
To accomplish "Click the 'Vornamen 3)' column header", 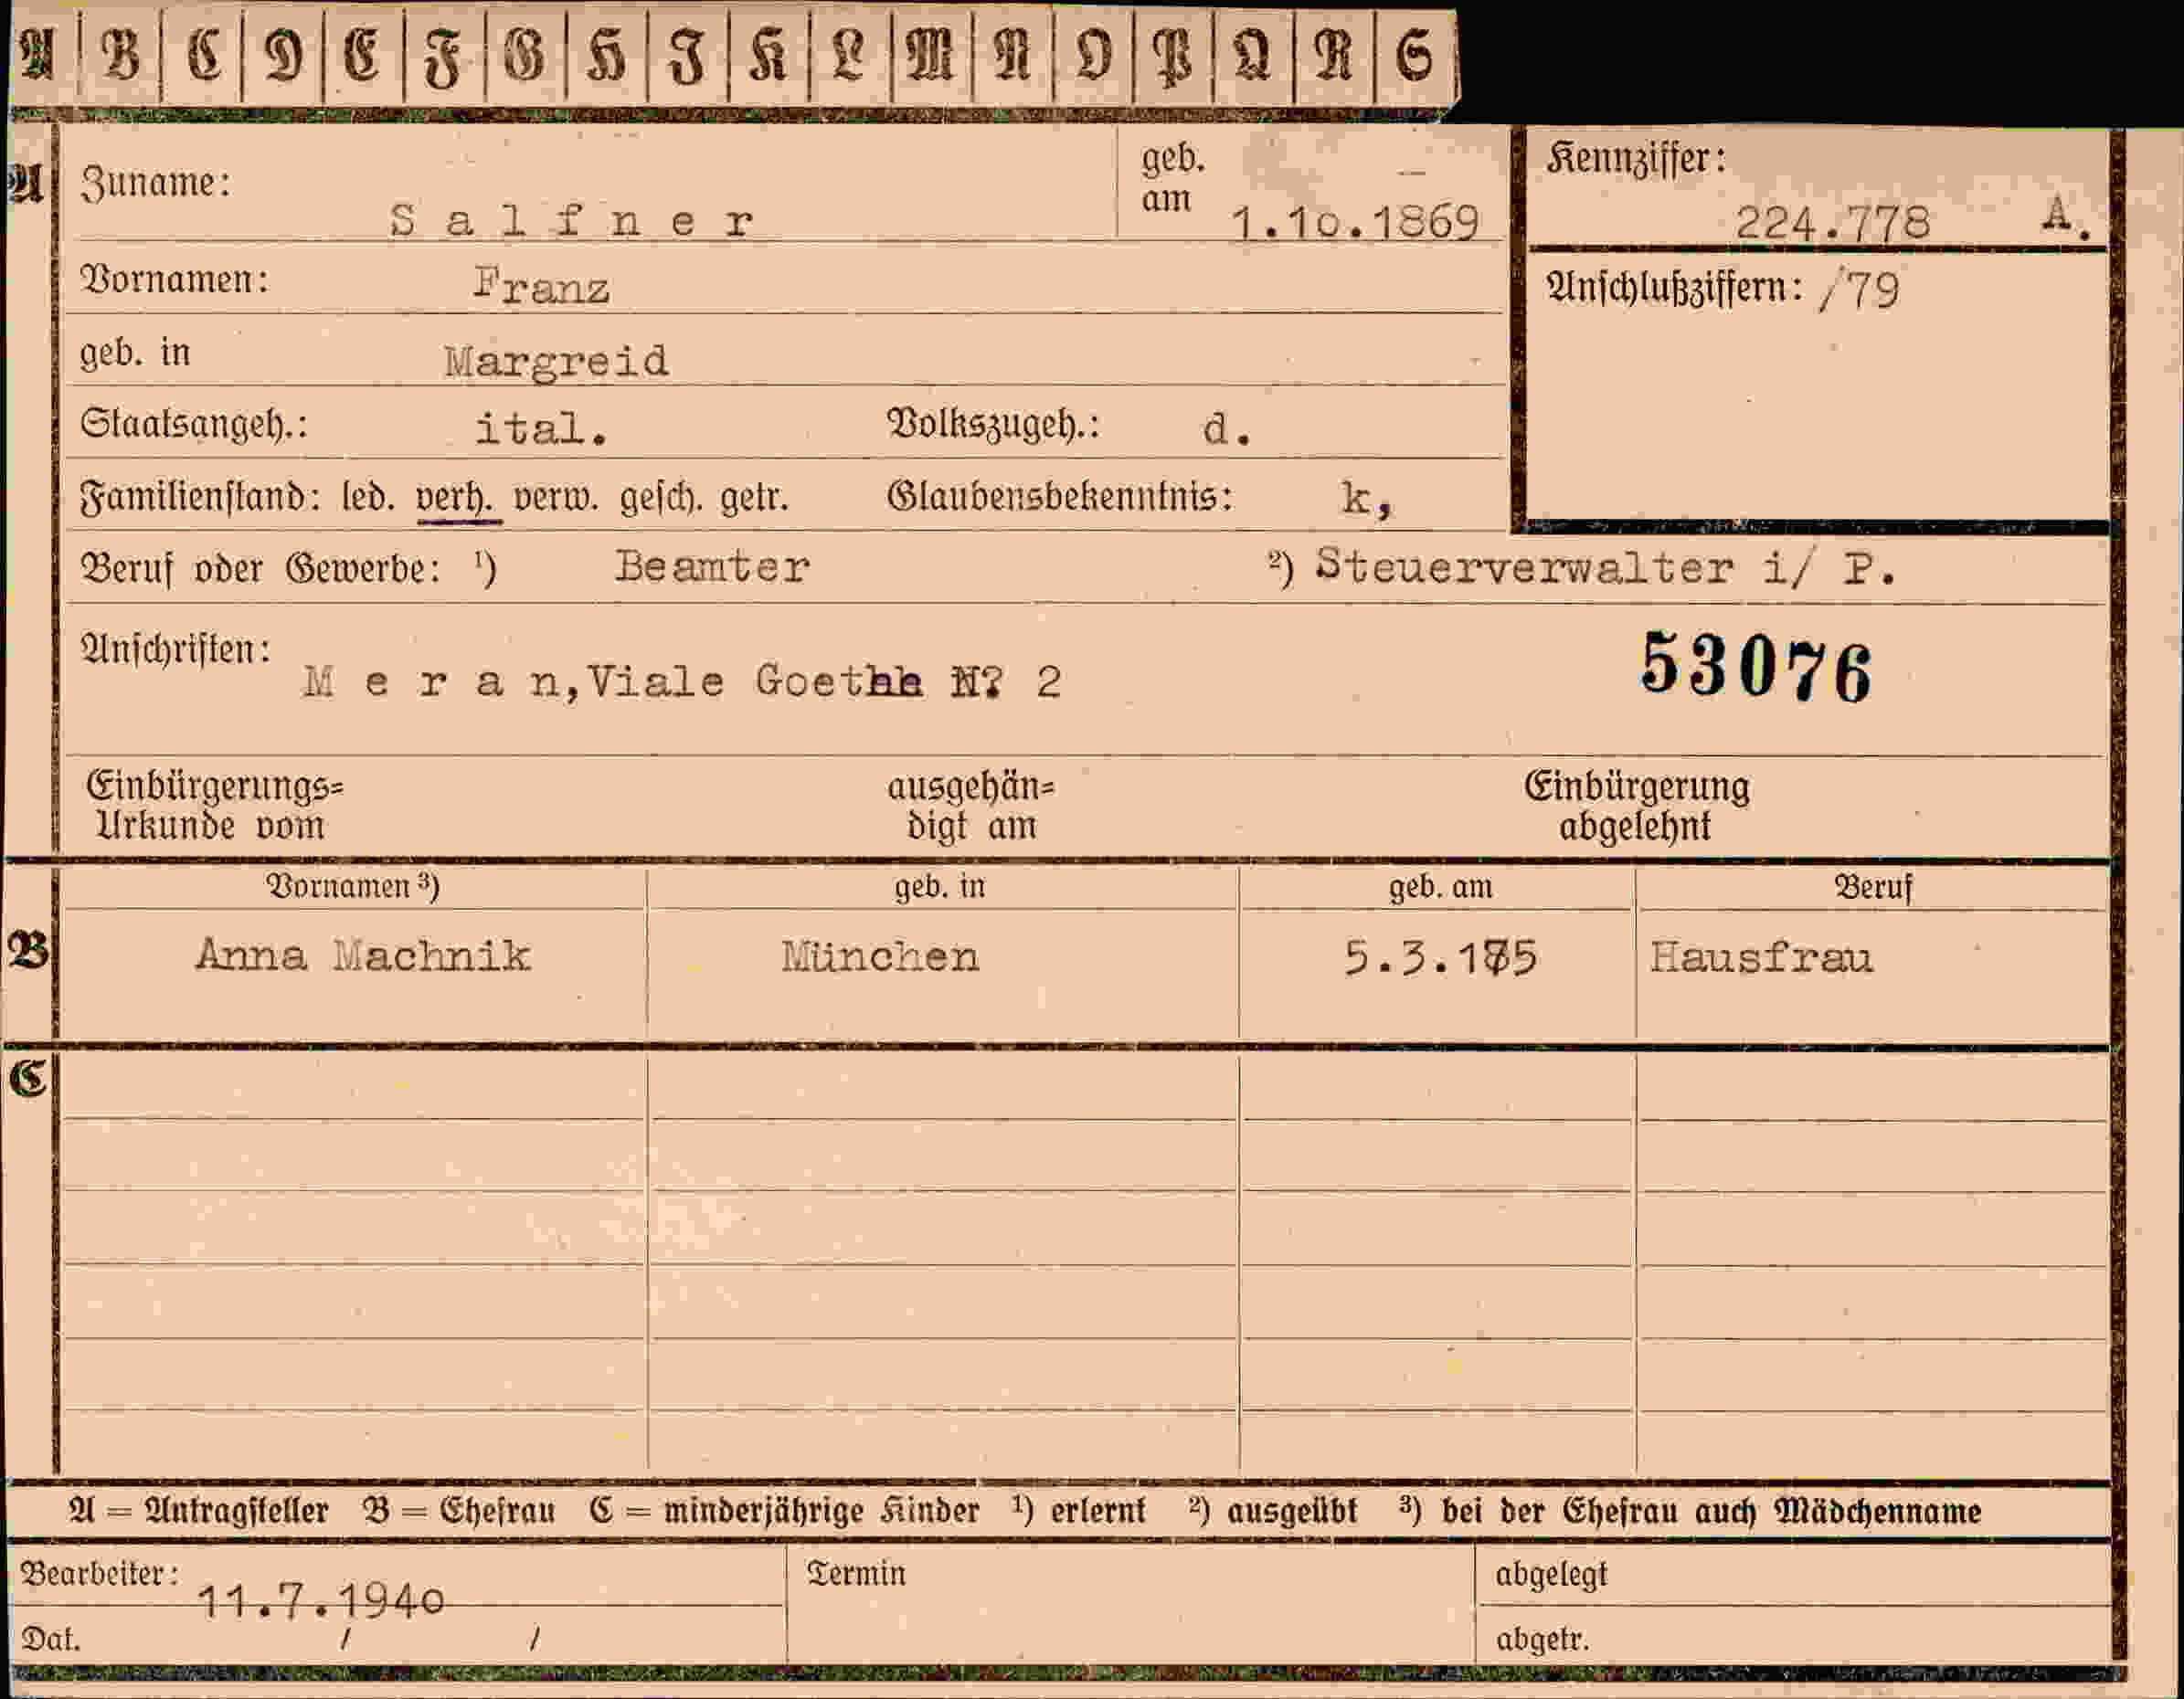I will tap(352, 885).
